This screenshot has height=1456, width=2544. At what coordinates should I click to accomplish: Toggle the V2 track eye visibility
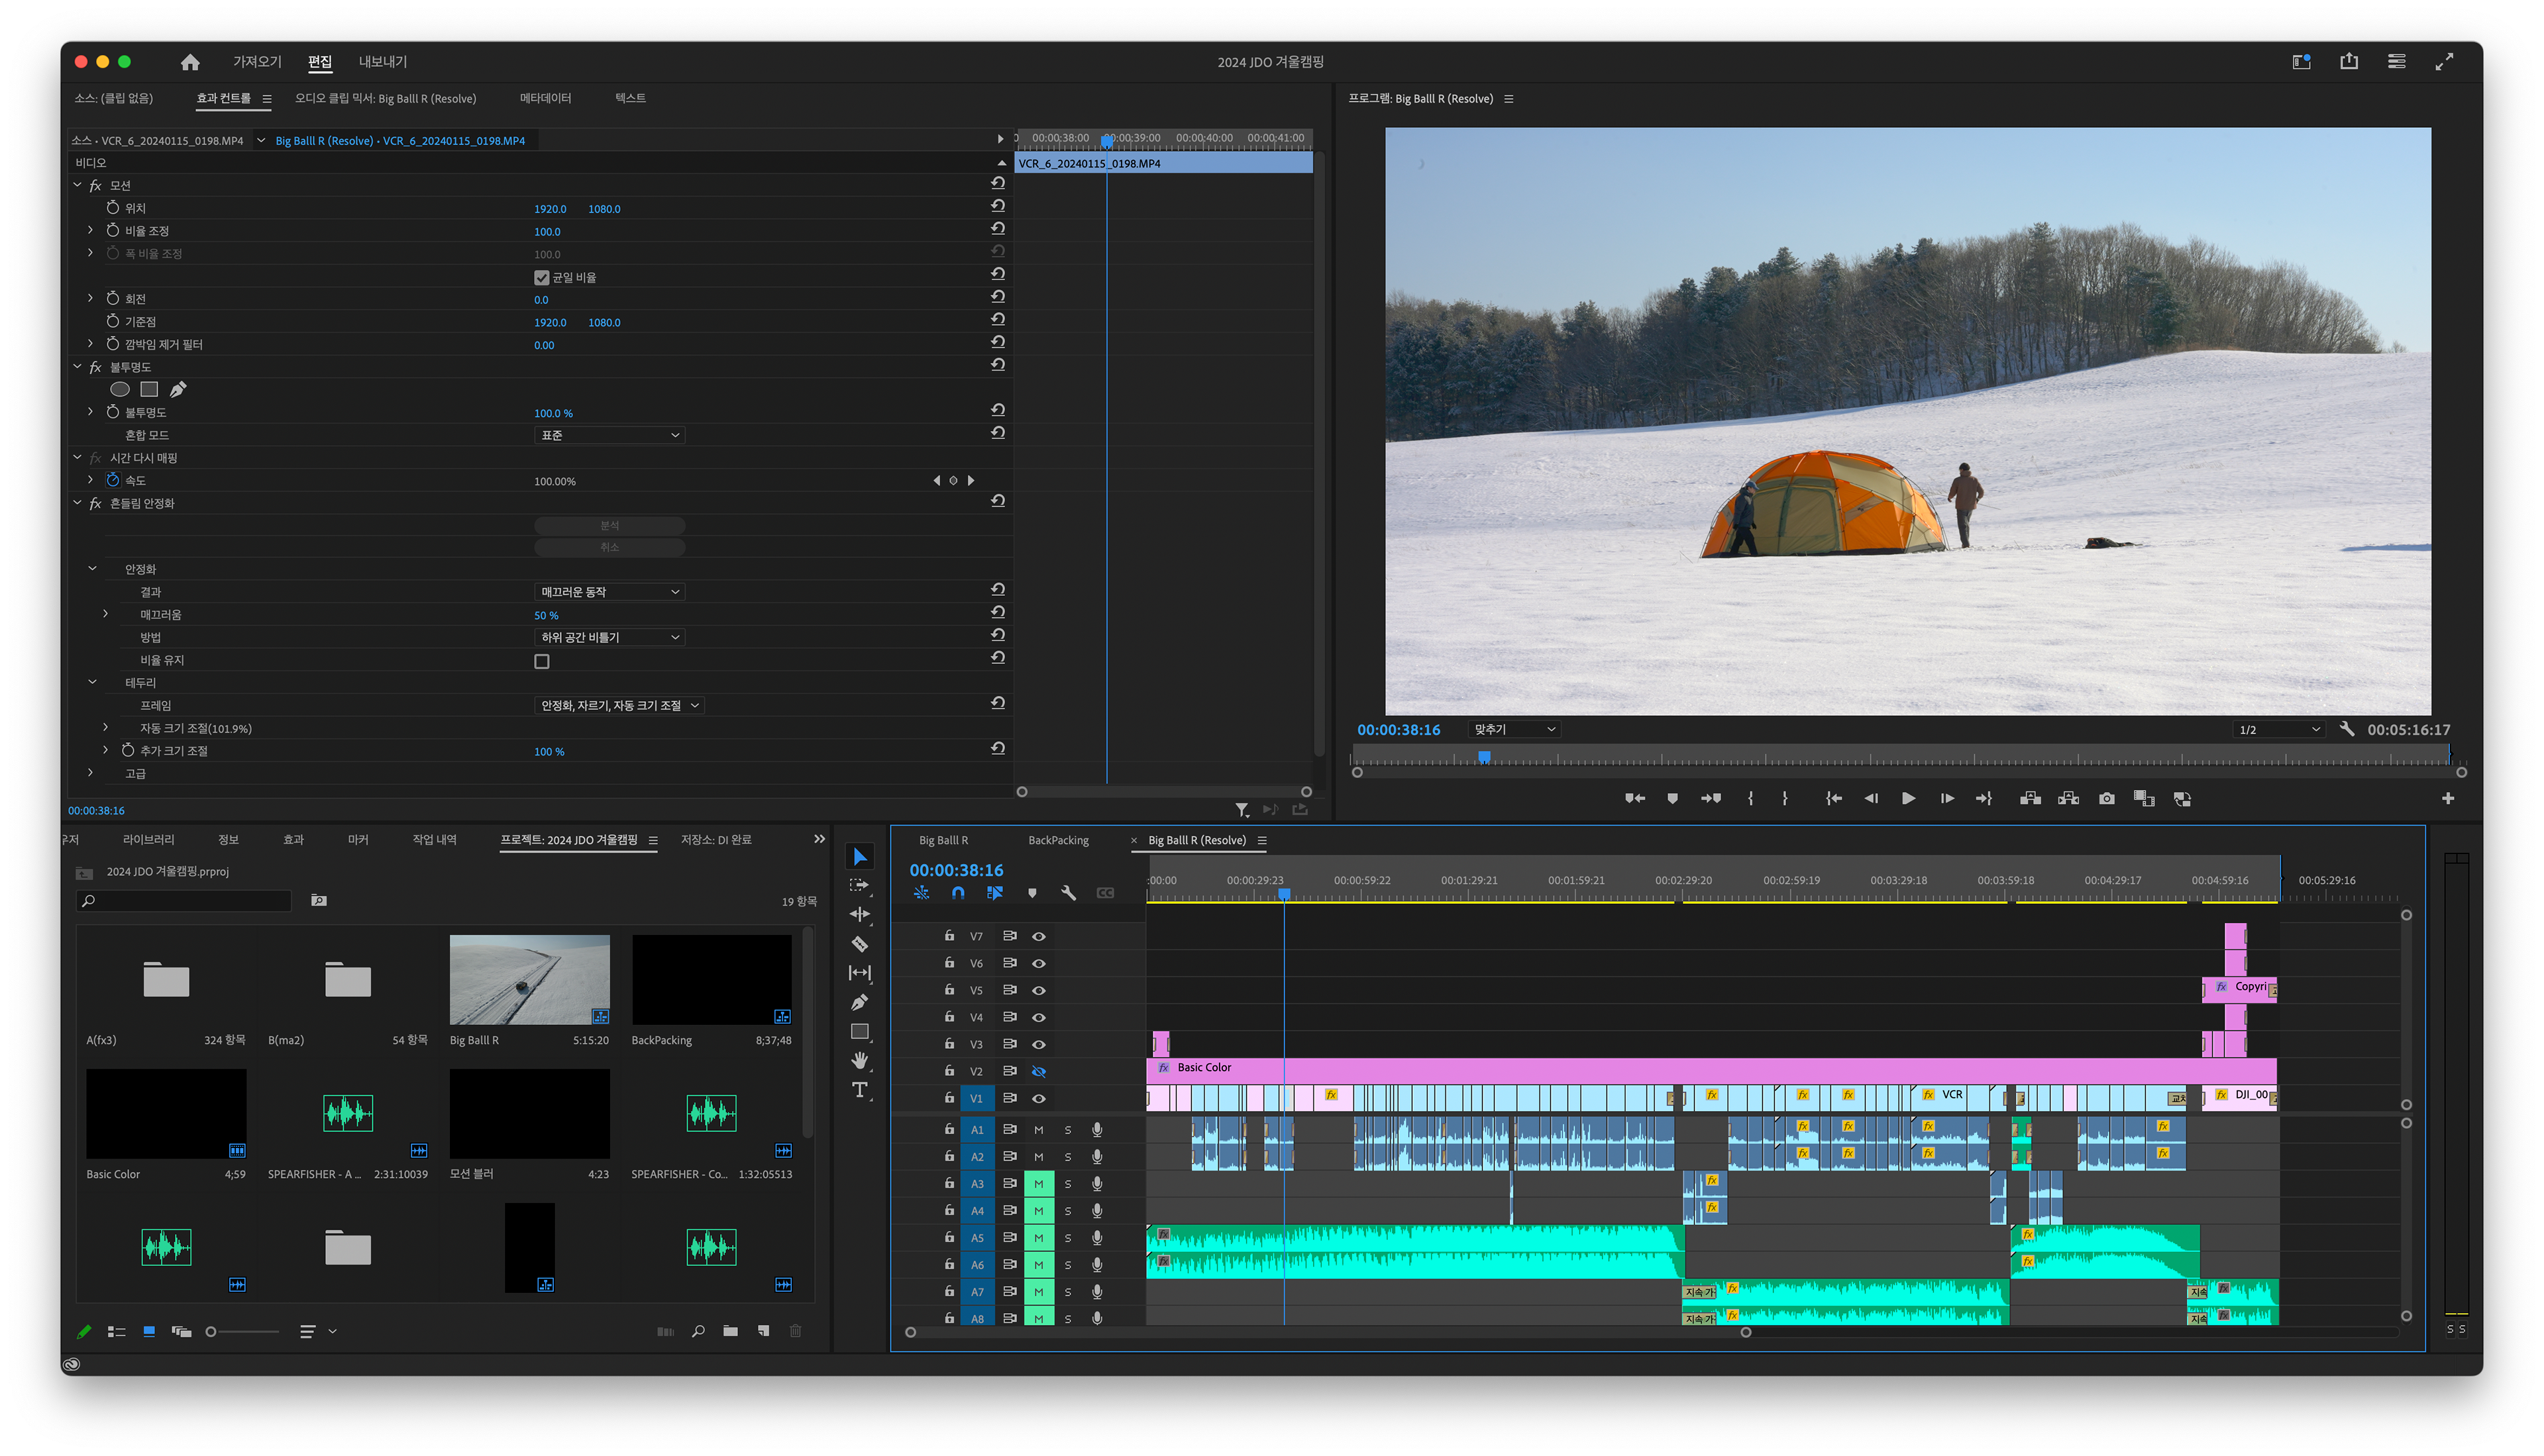[x=1038, y=1071]
